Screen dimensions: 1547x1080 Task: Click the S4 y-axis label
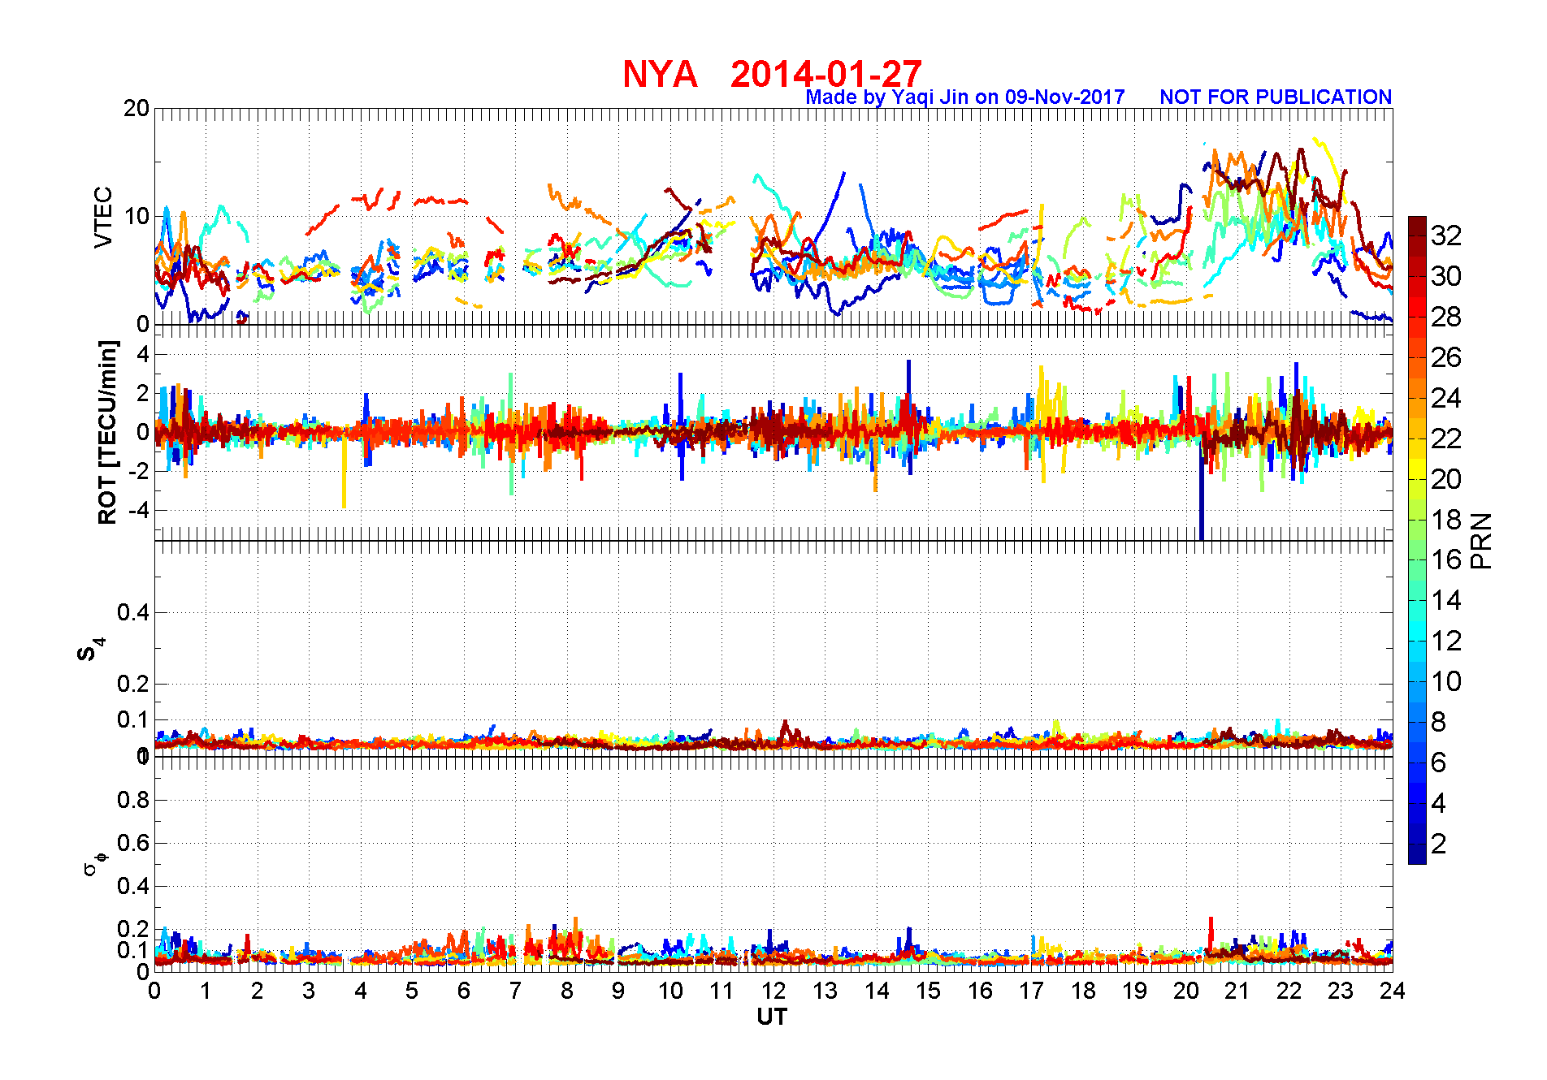click(90, 650)
